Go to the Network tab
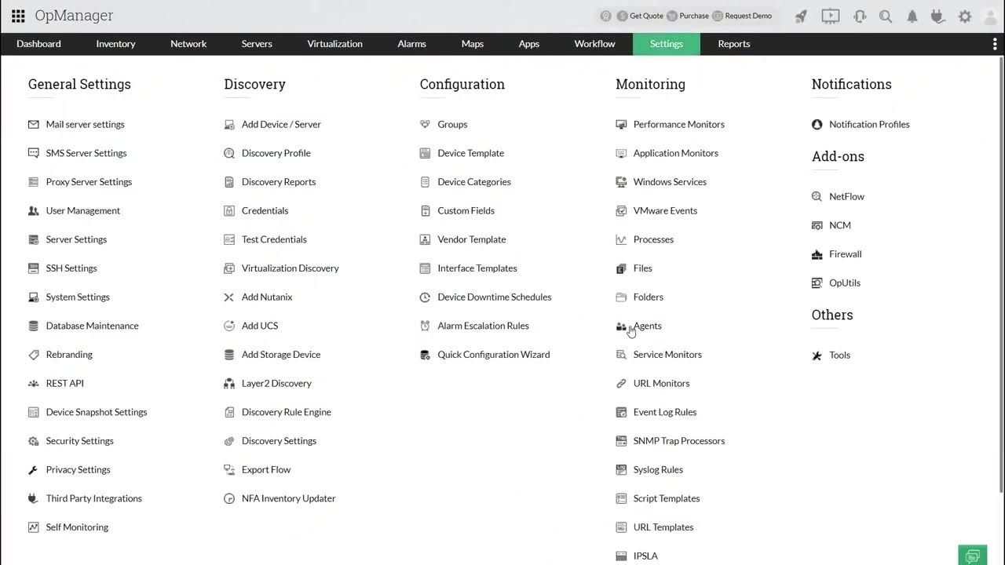Viewport: 1005px width, 565px height. [188, 44]
